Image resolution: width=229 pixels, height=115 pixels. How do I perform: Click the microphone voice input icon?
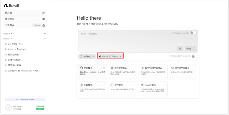click(x=180, y=49)
